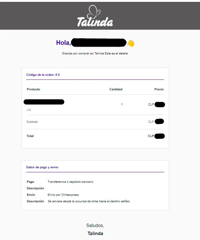Click the Cantidad column header
The height and width of the screenshot is (240, 200).
(116, 89)
